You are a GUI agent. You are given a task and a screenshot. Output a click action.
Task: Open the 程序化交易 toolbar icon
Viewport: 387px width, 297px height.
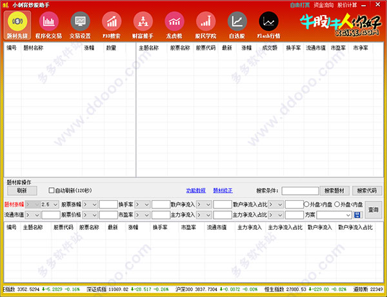click(x=48, y=25)
